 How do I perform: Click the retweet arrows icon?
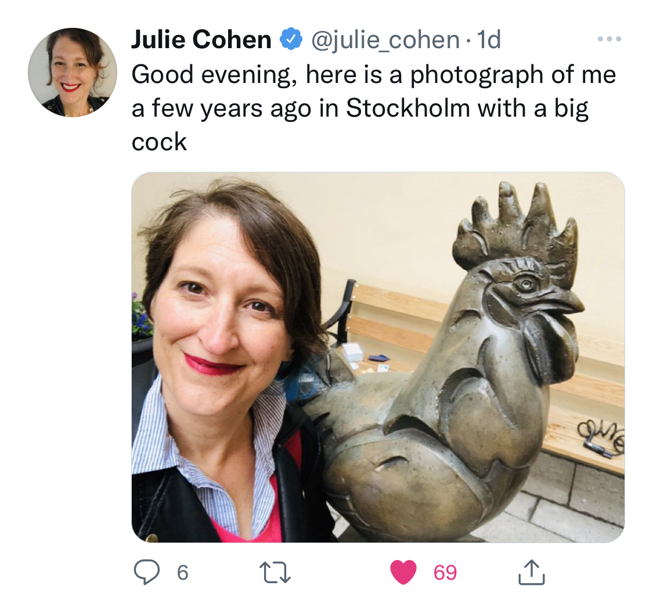click(275, 573)
